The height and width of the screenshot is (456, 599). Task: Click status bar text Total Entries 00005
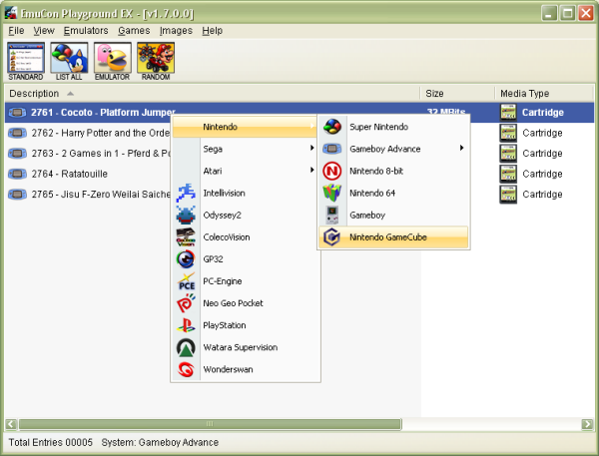(51, 442)
